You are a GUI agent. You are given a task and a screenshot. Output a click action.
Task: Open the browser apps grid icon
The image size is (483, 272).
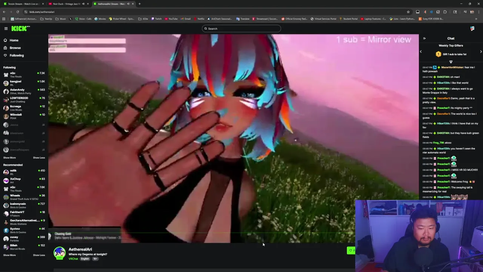click(4, 19)
